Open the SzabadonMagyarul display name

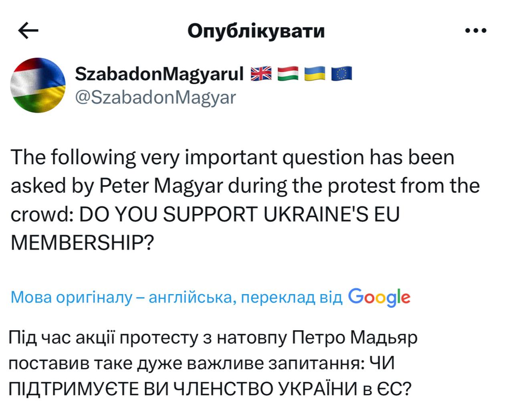pos(160,74)
